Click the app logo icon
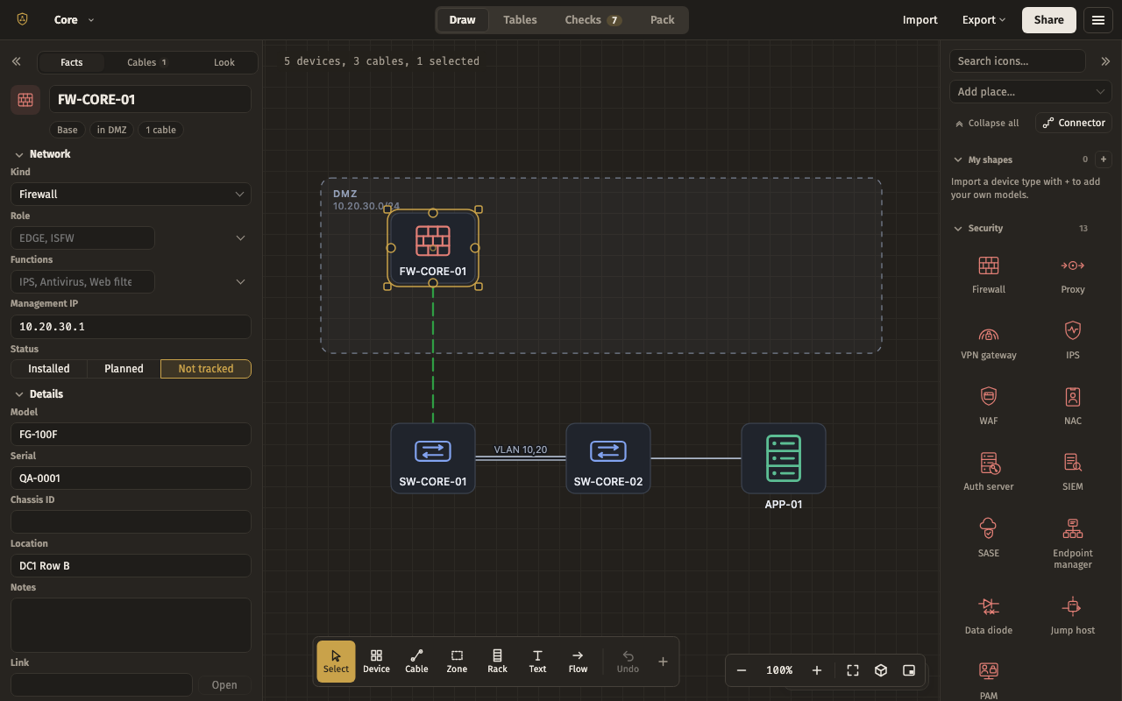The image size is (1122, 701). click(x=22, y=19)
